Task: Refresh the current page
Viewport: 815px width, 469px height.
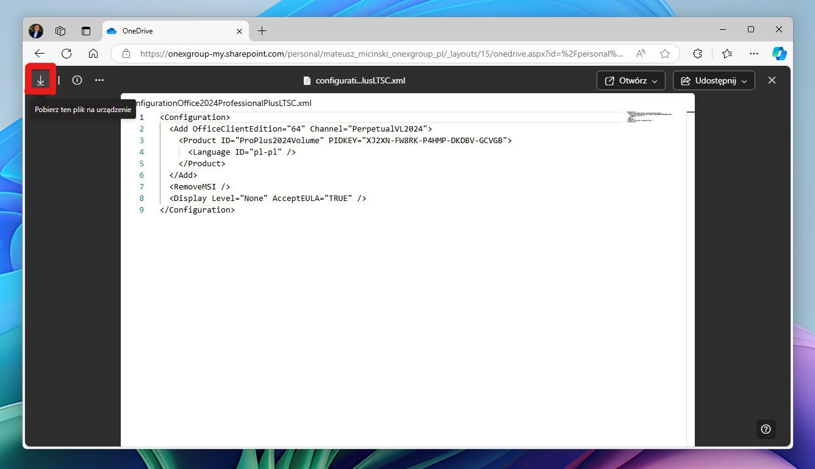Action: point(66,54)
